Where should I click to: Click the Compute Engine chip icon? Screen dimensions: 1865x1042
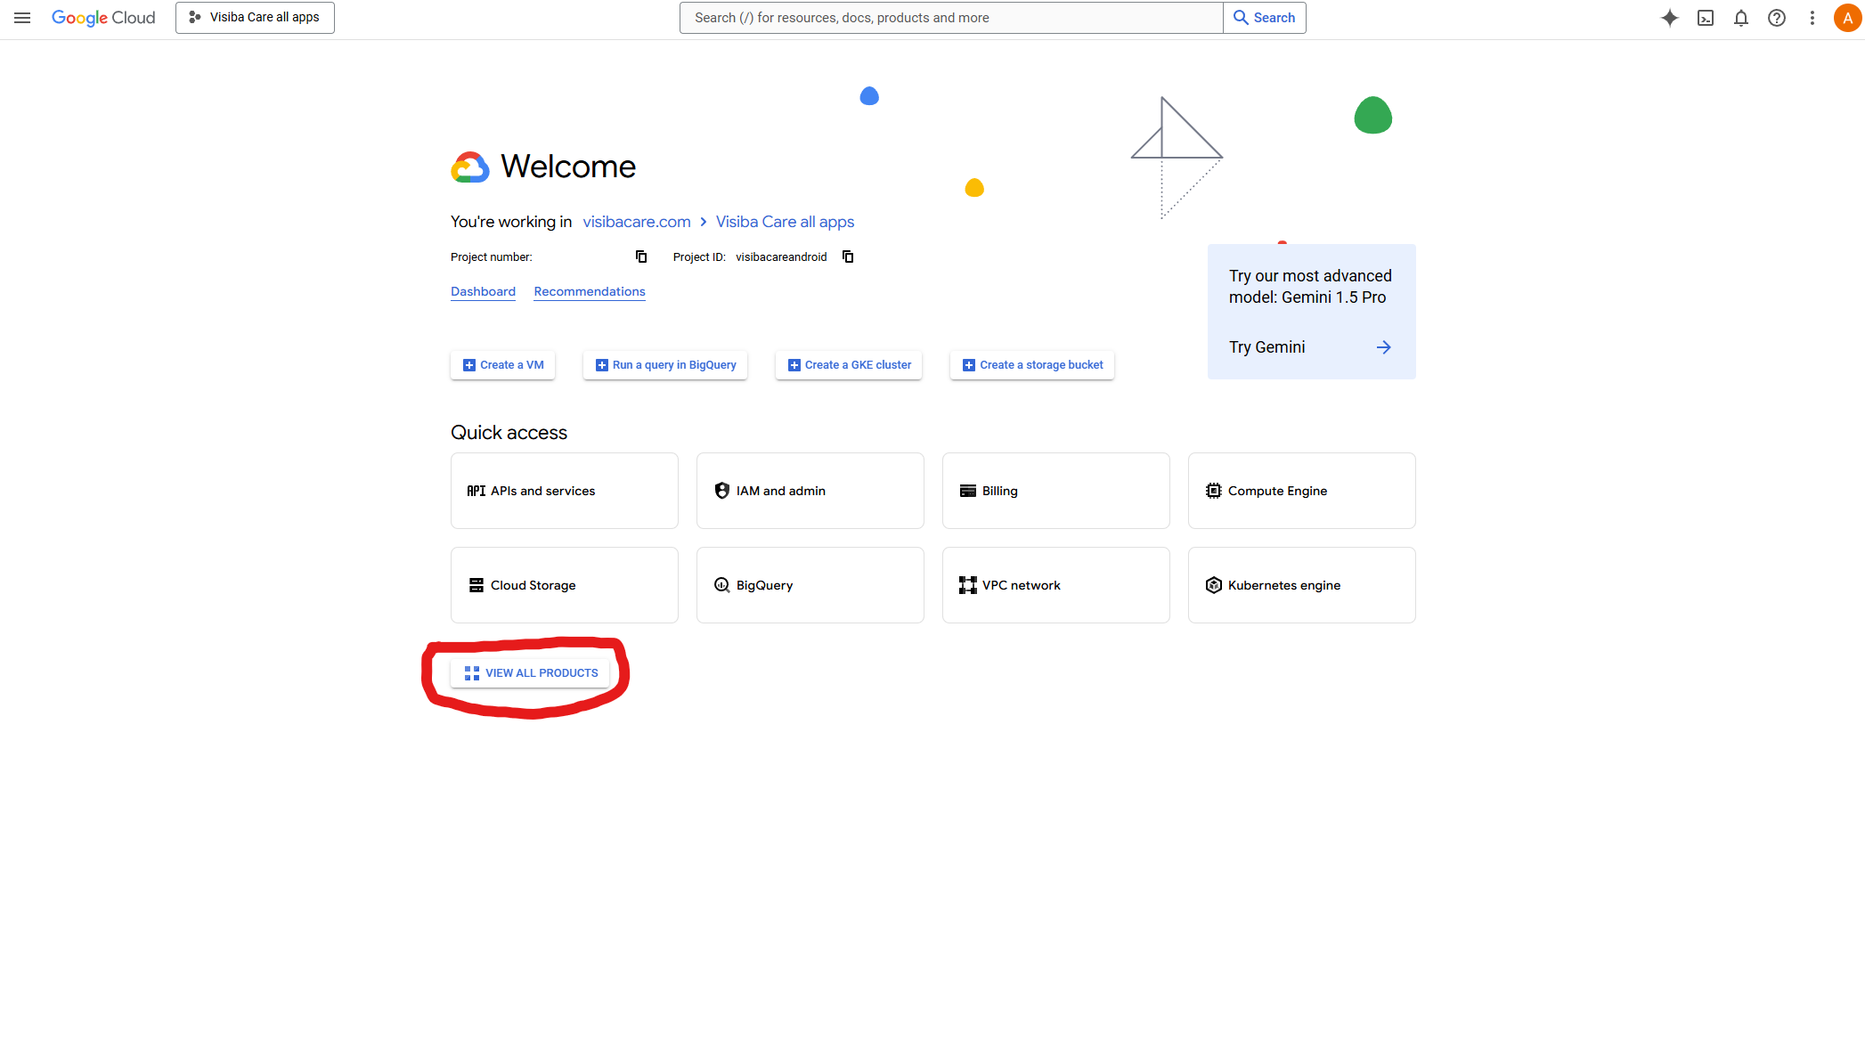pyautogui.click(x=1214, y=491)
